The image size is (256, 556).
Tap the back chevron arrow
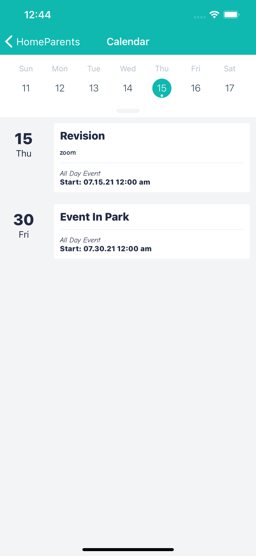pos(9,42)
